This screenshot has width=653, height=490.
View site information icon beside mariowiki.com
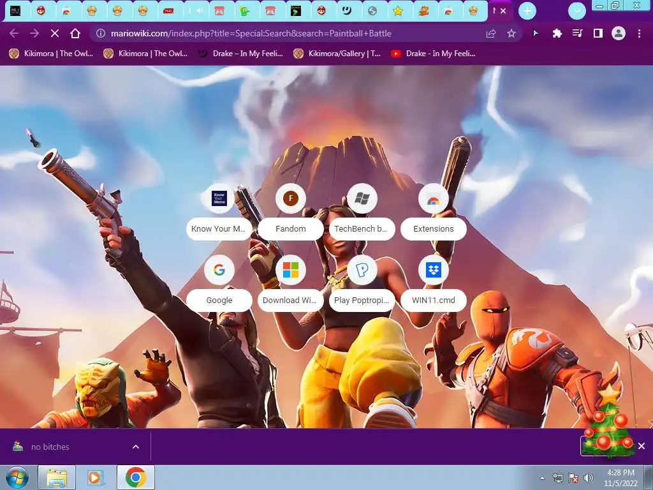(x=100, y=33)
